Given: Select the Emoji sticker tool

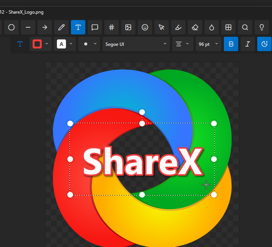Looking at the screenshot, I should [x=145, y=27].
